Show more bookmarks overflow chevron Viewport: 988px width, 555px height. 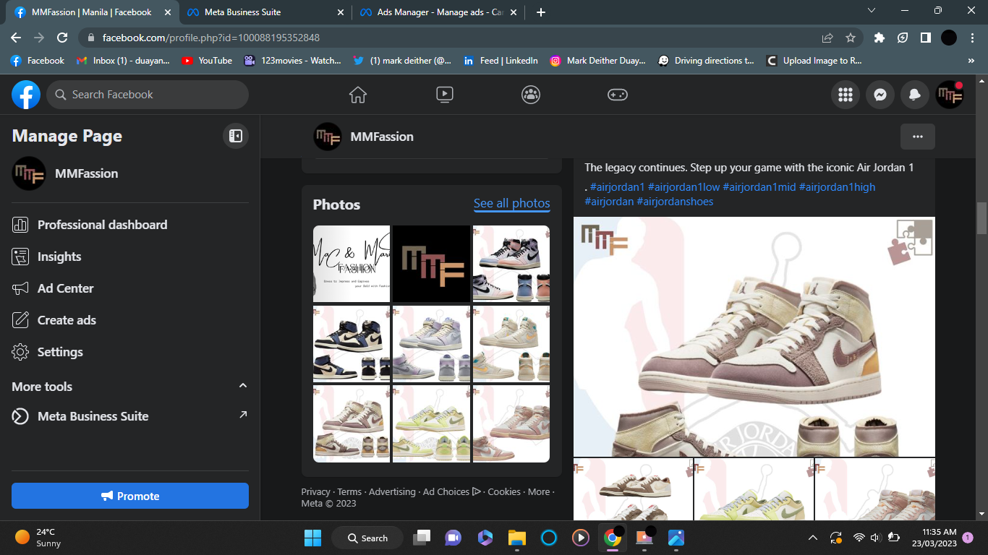pyautogui.click(x=971, y=61)
